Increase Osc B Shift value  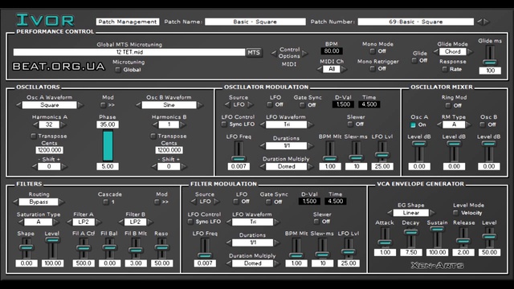pos(184,166)
